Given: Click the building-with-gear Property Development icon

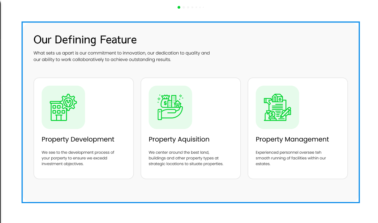Looking at the screenshot, I should [x=63, y=107].
